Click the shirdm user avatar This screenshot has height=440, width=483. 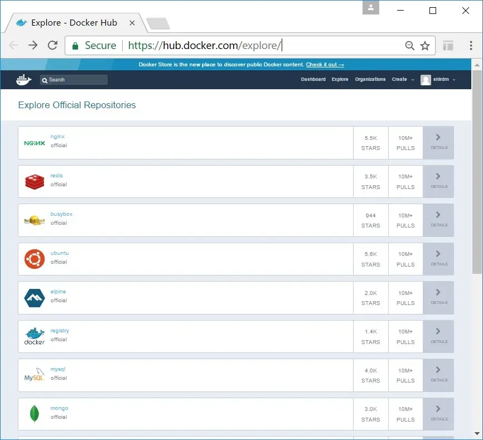pos(426,80)
